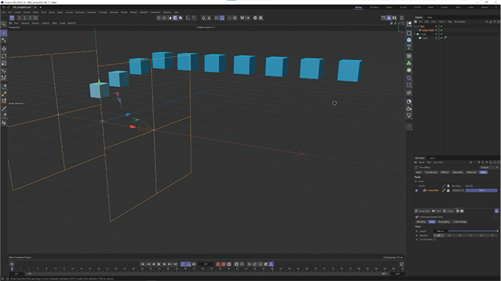Viewport: 501px width, 281px height.
Task: Toggle the green checkmark of Linear Field object
Action: (x=442, y=30)
